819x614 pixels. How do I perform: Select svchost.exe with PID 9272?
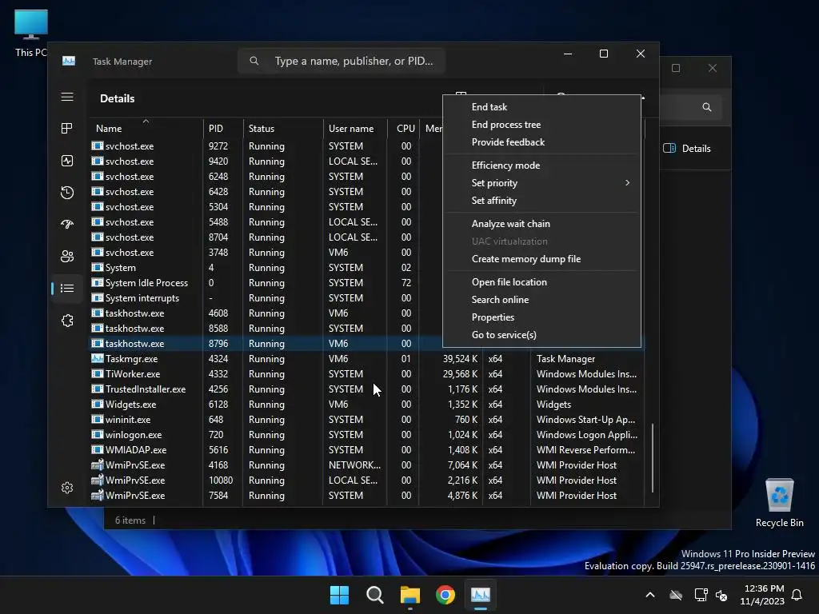tap(266, 146)
